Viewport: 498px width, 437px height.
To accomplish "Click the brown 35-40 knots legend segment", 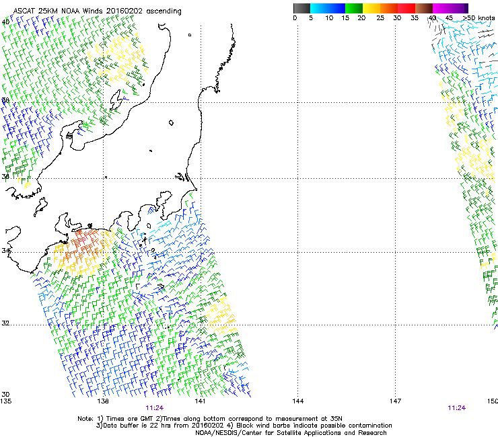I will pos(424,8).
